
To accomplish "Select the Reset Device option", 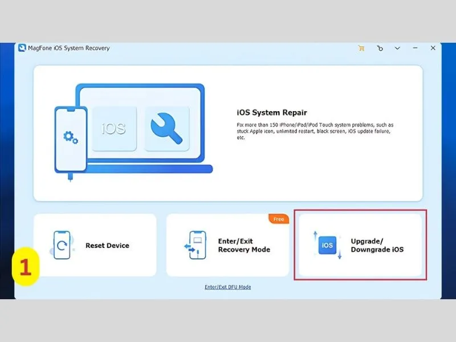I will pos(95,245).
